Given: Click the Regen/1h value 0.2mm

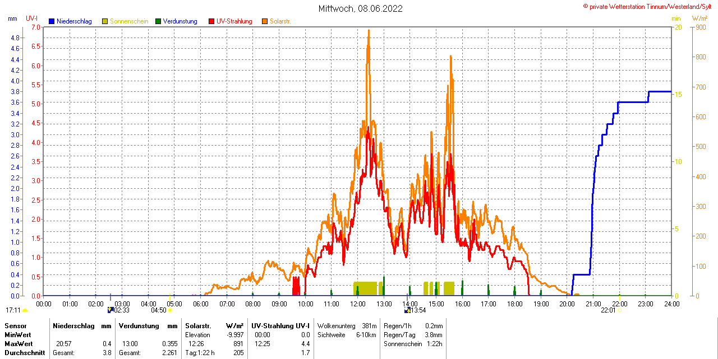Looking at the screenshot, I should pos(434,325).
